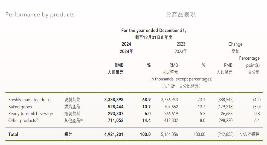Click the Chinese label 現製茶飲
267x145 pixels.
72,100
